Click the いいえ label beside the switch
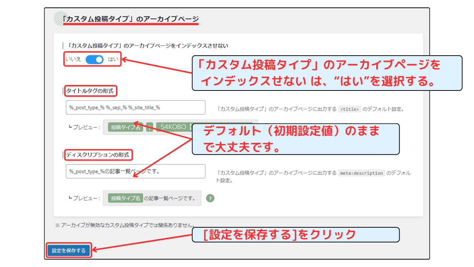Screen dimensions: 474x267 coord(73,59)
